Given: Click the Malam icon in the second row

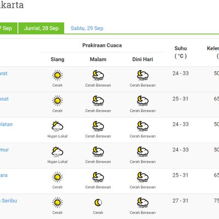Looking at the screenshot, I should (98, 101).
